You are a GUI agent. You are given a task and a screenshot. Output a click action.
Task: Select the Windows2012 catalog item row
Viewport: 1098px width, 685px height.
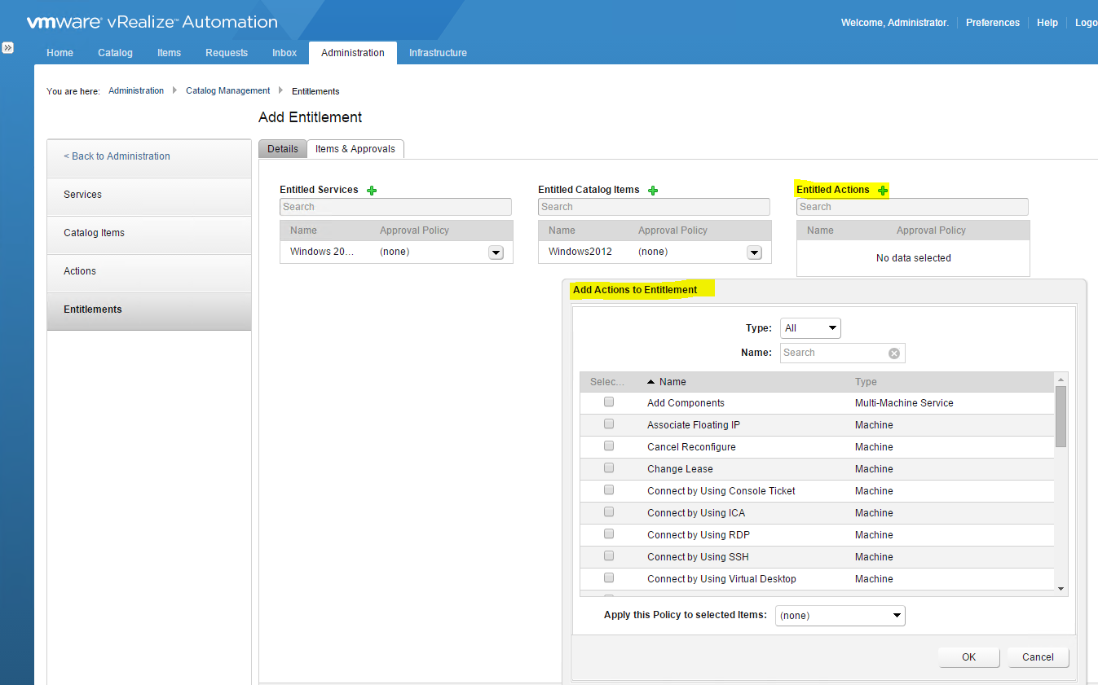coord(655,252)
